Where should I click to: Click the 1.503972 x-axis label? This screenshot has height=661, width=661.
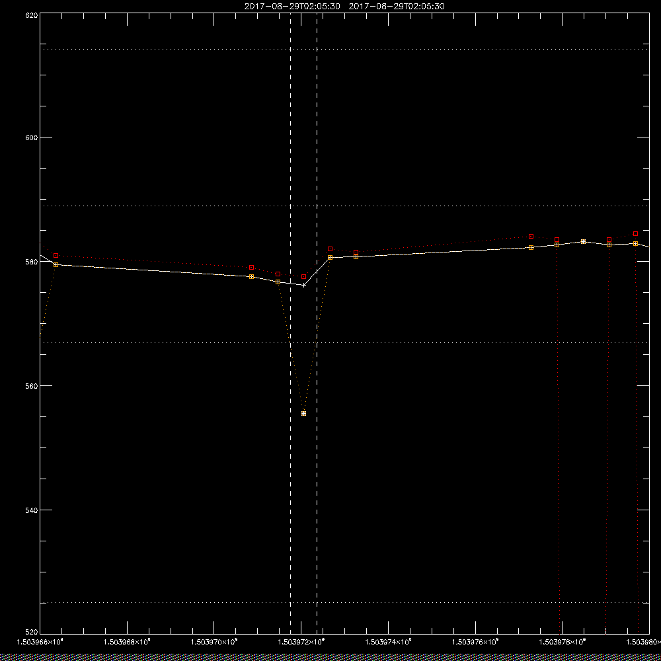(301, 642)
